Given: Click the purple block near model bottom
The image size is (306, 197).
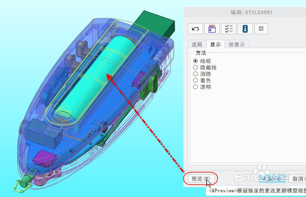Looking at the screenshot, I should coord(44,158).
